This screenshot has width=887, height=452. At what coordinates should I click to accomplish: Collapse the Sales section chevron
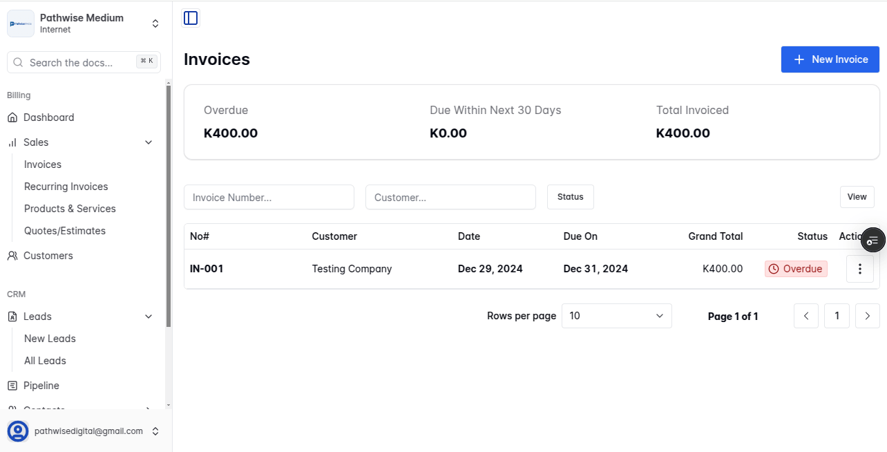[149, 142]
